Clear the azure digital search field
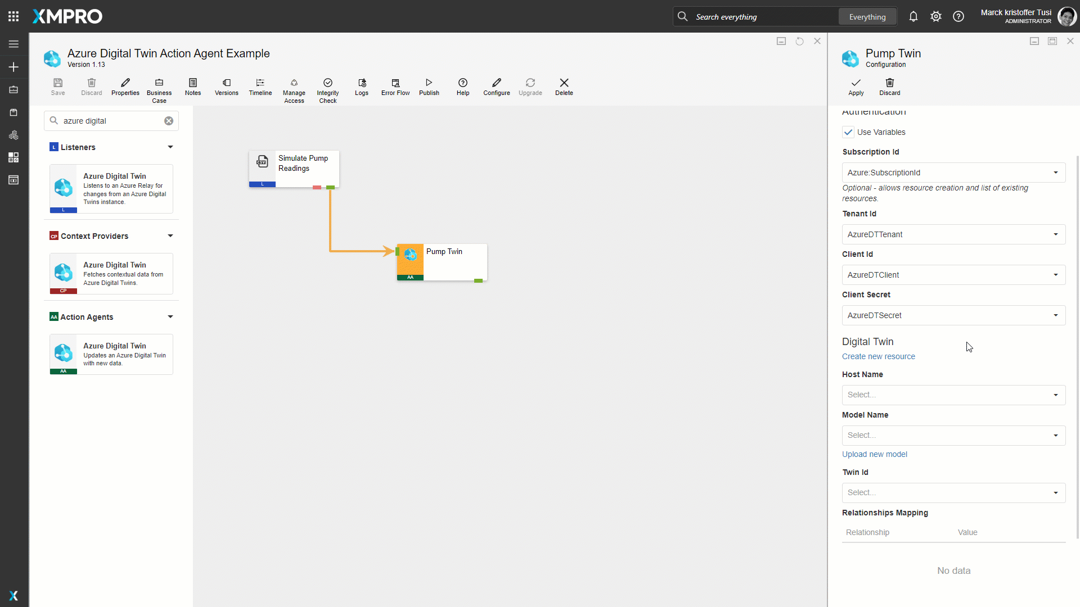This screenshot has height=607, width=1080. [x=169, y=121]
